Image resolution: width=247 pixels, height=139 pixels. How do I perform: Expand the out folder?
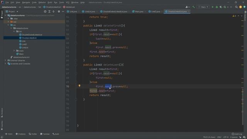point(8,22)
